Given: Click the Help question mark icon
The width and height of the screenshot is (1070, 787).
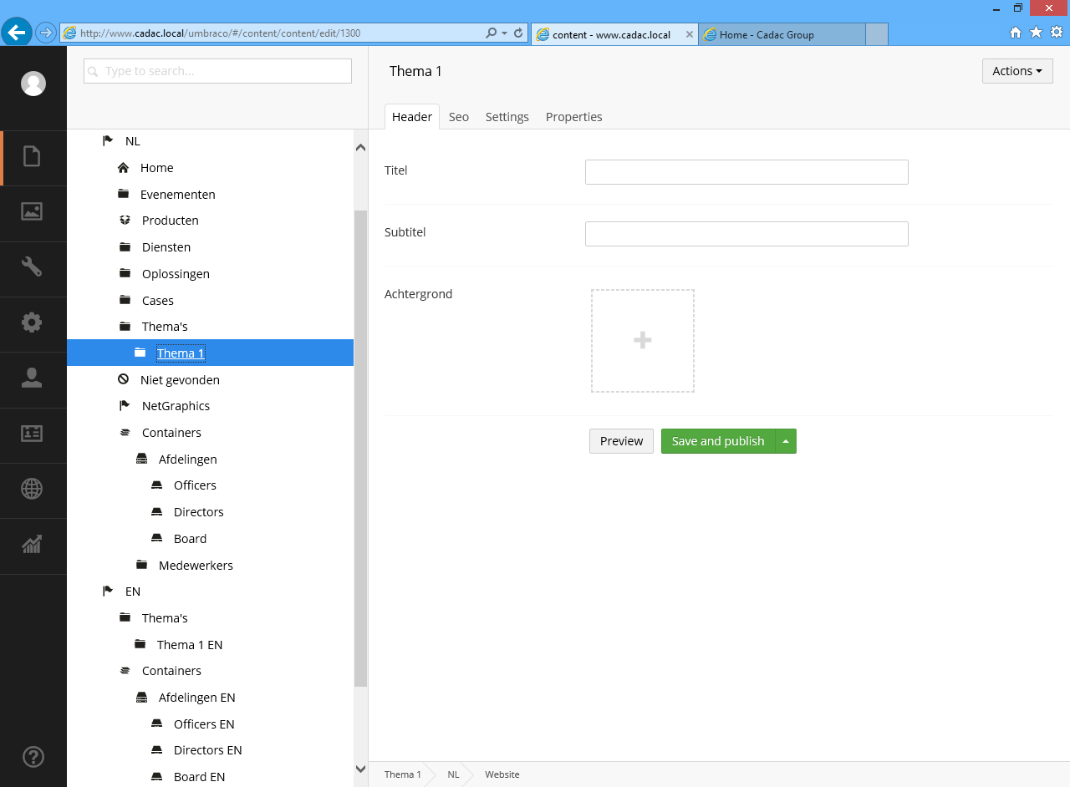Looking at the screenshot, I should point(33,757).
